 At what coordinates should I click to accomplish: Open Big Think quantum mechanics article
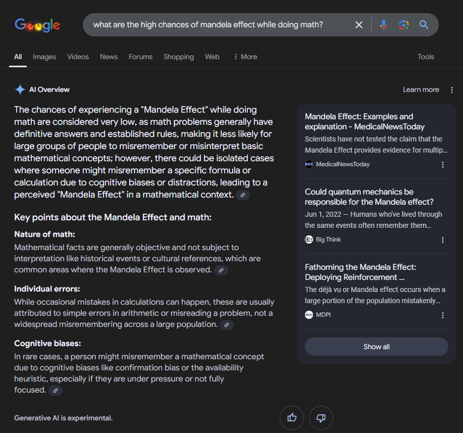[x=369, y=197]
